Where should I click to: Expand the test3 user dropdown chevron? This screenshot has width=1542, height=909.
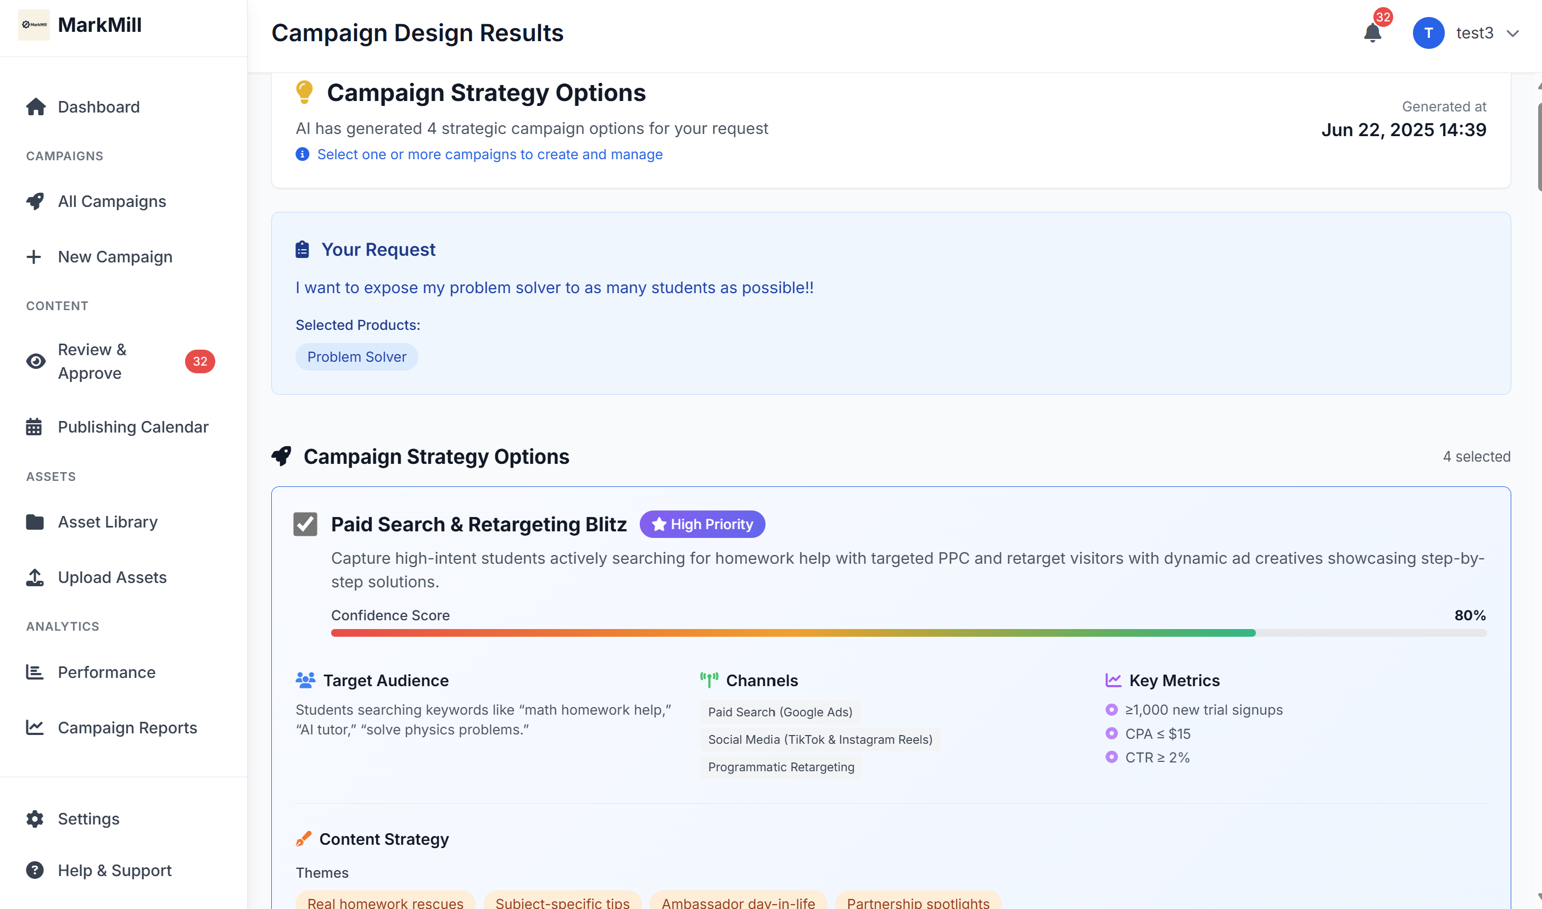1512,33
